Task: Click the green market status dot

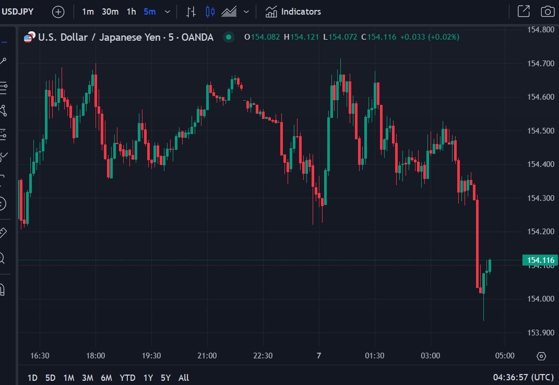Action: point(228,37)
